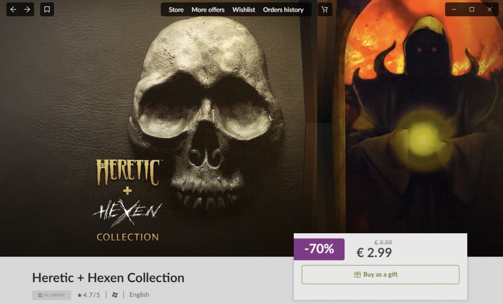Click the gift icon on the buy button
The image size is (503, 304).
click(357, 275)
